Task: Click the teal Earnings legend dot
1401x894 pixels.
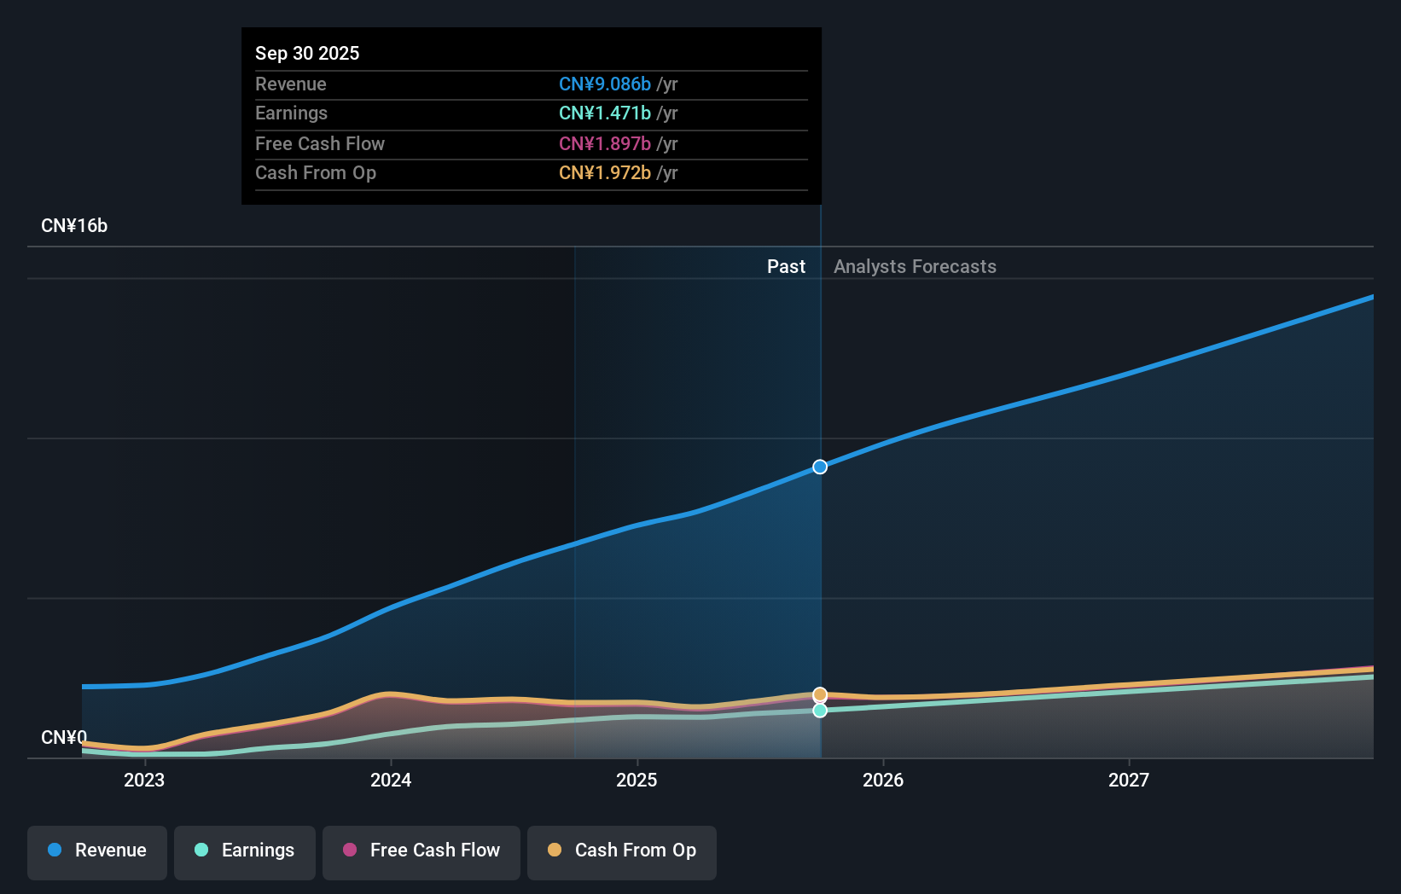Action: 201,850
